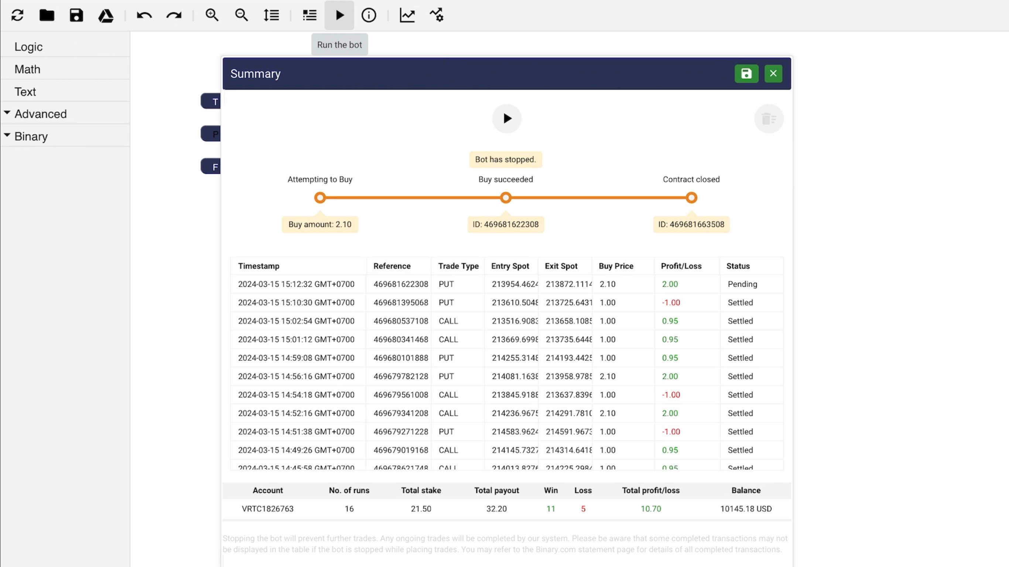
Task: Zoom in using the magnifier plus icon
Action: point(212,15)
